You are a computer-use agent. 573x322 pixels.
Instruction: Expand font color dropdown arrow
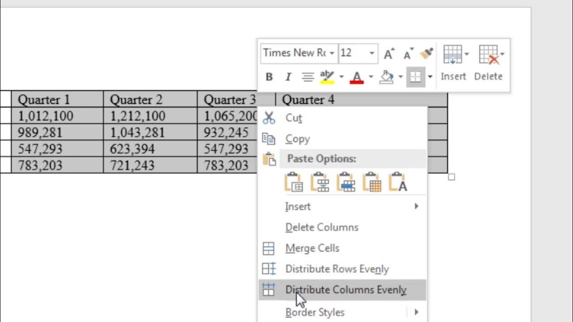371,77
